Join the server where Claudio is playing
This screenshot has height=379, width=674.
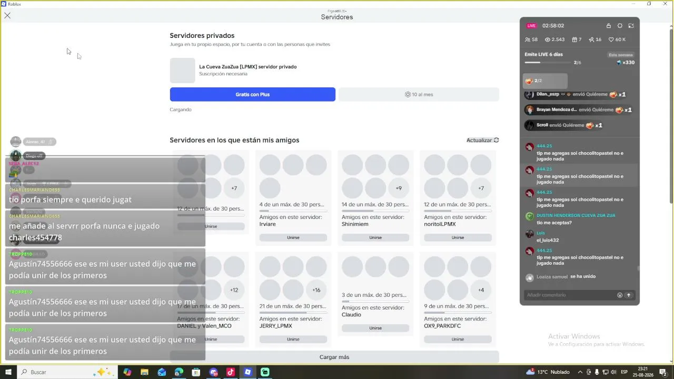tap(375, 328)
